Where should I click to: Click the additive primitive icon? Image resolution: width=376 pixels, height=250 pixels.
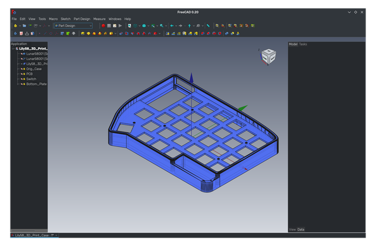coord(111,34)
